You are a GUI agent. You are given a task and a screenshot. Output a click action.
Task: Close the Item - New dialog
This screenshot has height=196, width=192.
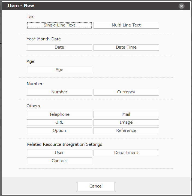[181, 6]
